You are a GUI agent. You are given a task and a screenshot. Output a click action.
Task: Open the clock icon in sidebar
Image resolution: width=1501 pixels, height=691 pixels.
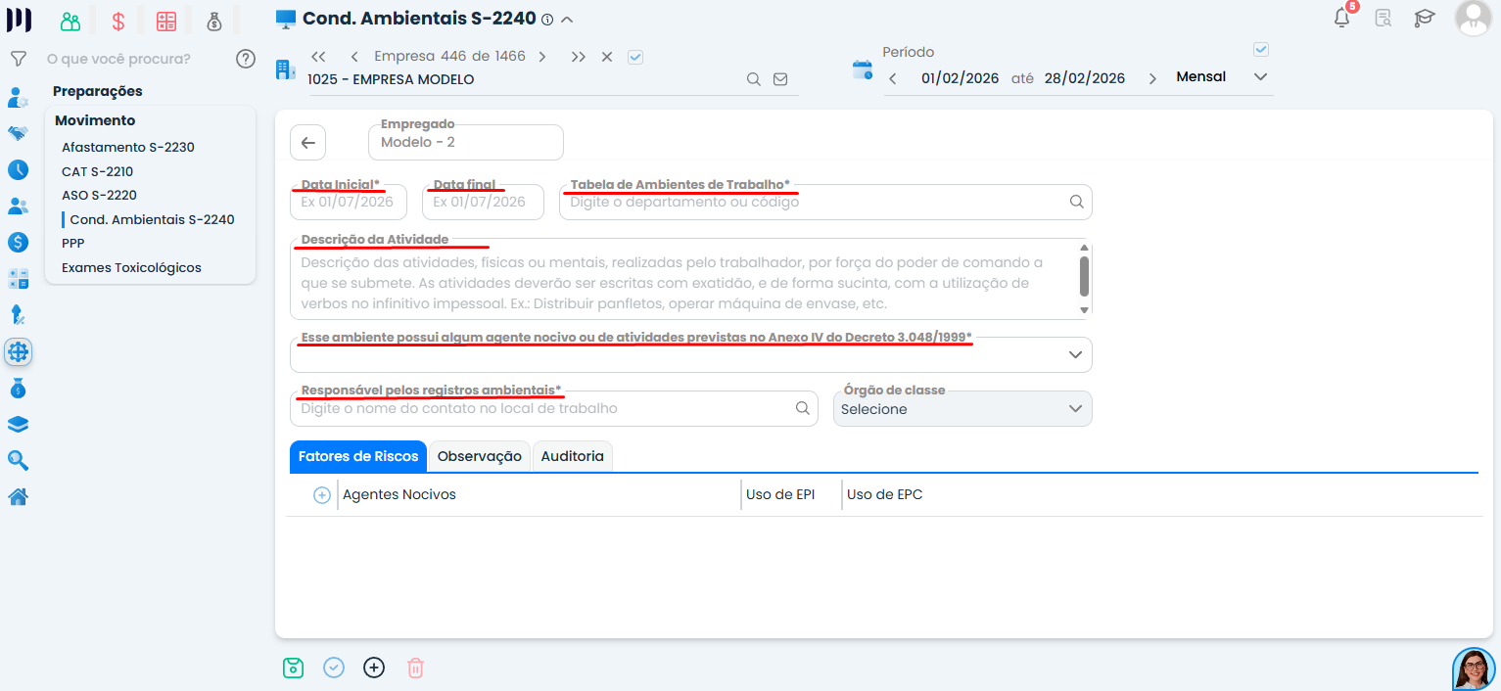click(x=18, y=169)
